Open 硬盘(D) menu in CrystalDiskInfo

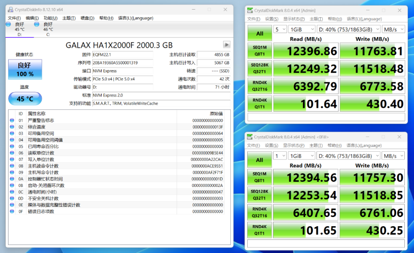coord(87,18)
